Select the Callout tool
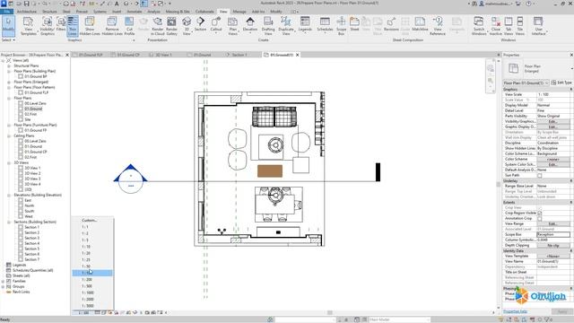 click(216, 24)
